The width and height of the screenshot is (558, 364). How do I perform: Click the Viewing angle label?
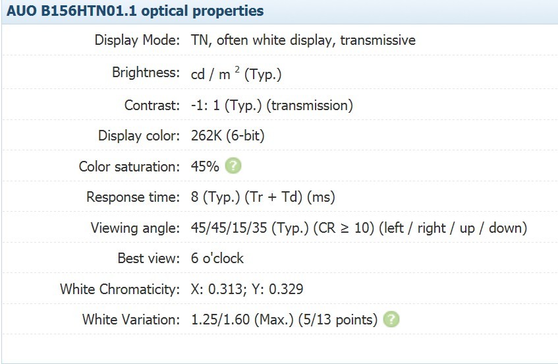point(136,228)
